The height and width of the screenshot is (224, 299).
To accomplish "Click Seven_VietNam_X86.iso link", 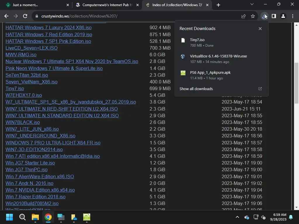I will tap(32, 82).
